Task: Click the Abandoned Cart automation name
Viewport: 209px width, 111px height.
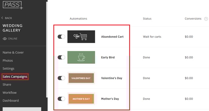Action: [112, 37]
